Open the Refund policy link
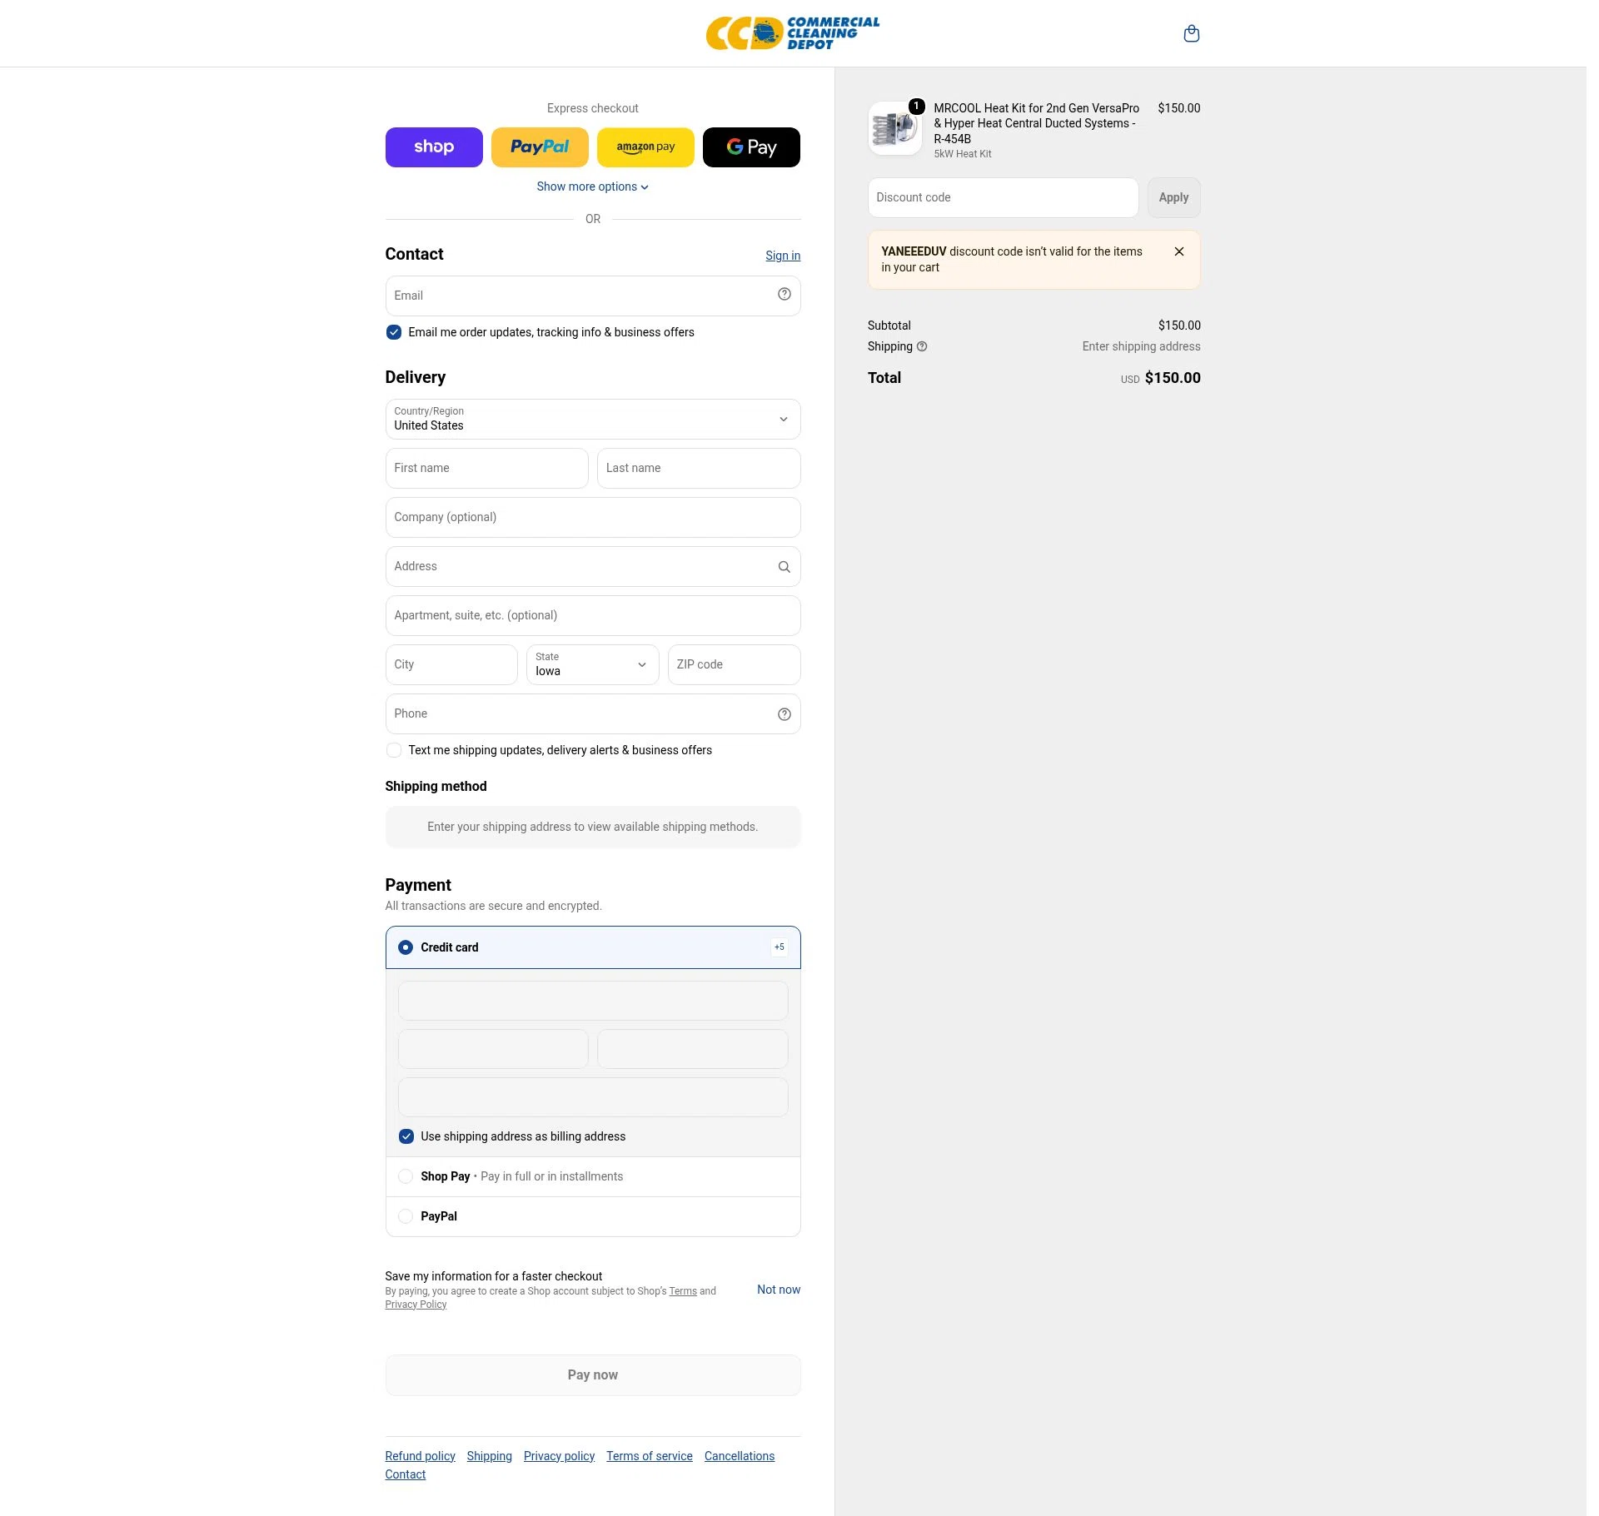This screenshot has width=1599, height=1516. pyautogui.click(x=420, y=1456)
